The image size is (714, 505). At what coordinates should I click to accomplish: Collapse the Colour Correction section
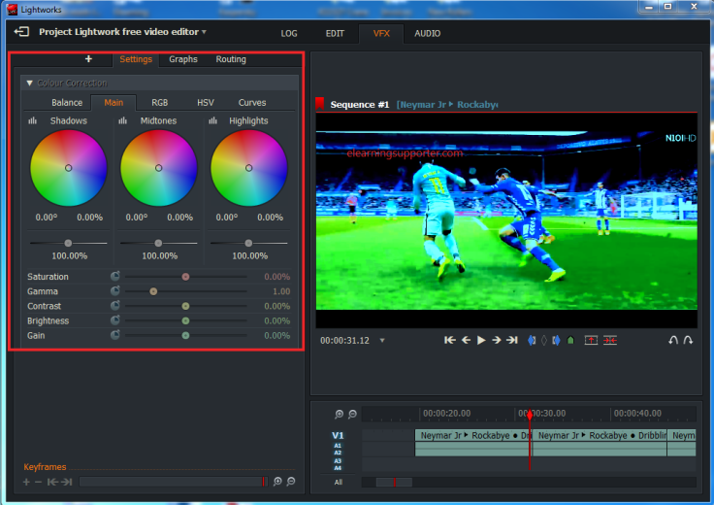[x=30, y=83]
